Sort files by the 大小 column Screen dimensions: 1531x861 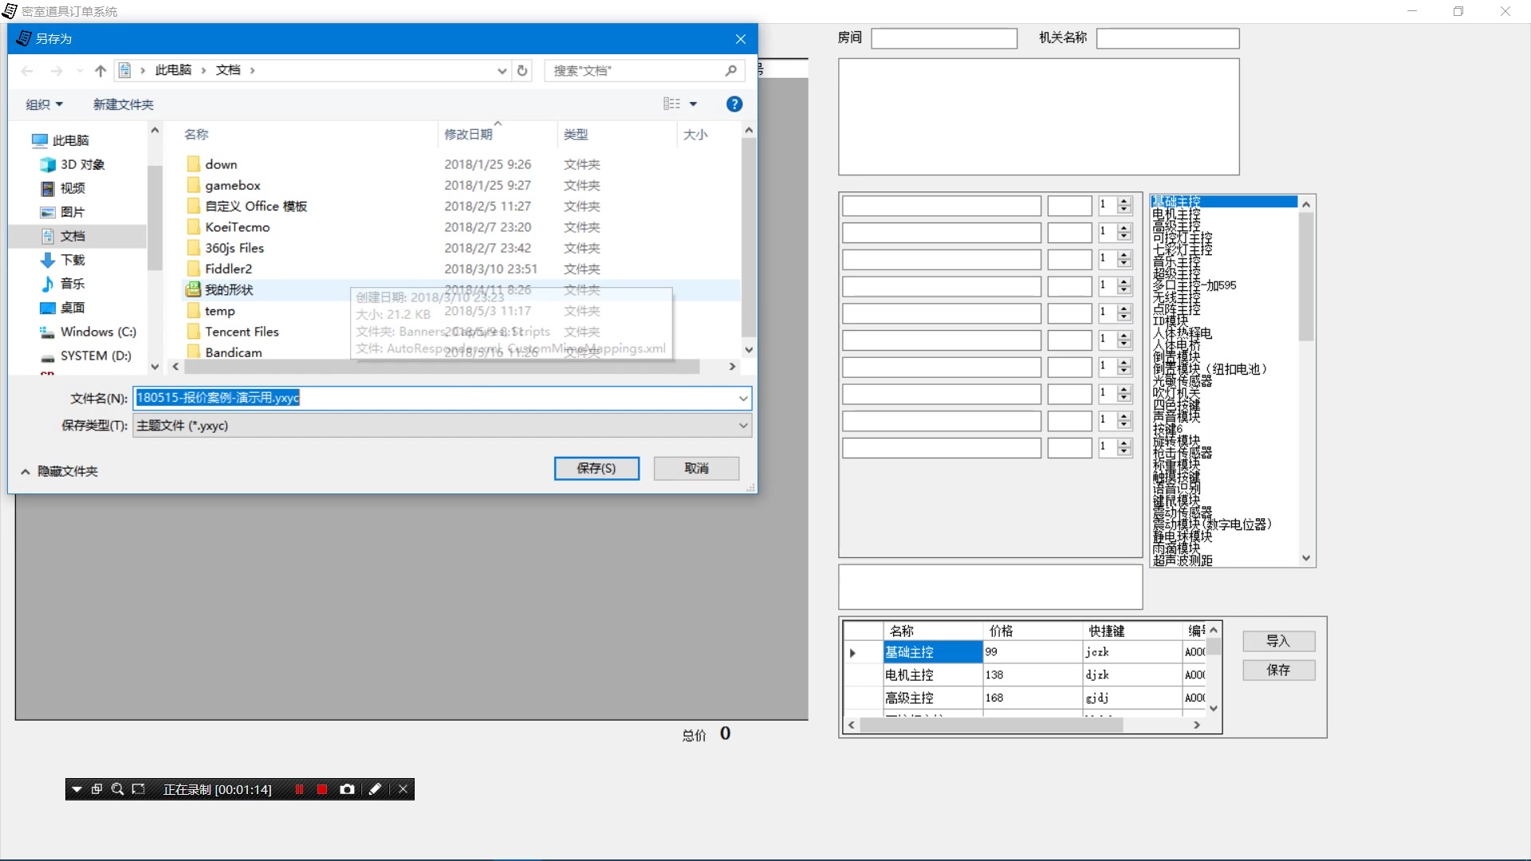coord(695,135)
